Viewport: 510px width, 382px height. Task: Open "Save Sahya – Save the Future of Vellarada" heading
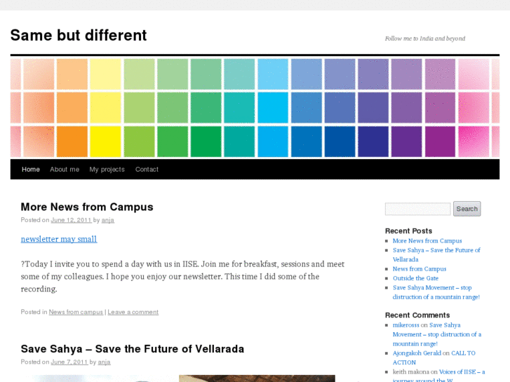[133, 349]
